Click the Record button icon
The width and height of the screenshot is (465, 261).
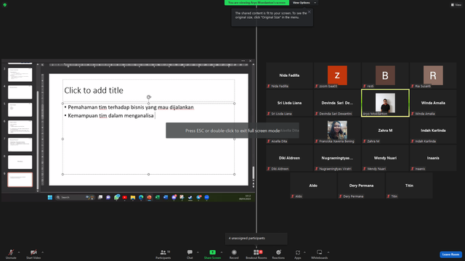(x=234, y=252)
